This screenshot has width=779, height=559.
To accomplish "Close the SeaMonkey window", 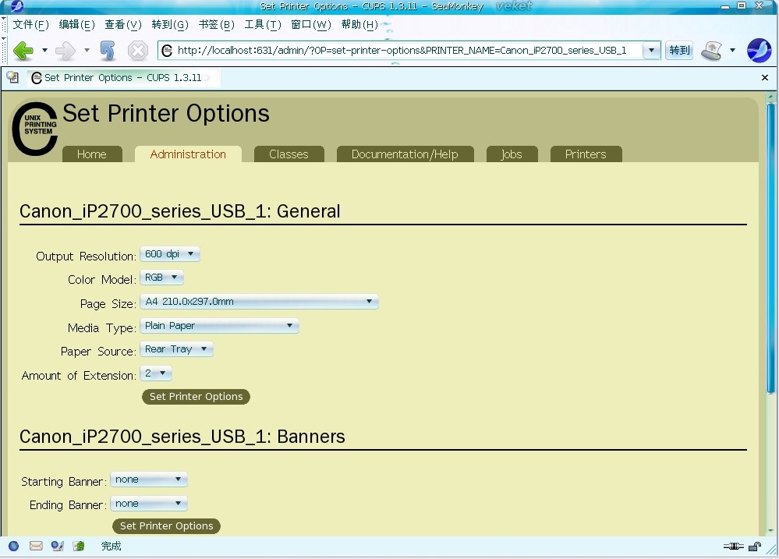I will [760, 6].
